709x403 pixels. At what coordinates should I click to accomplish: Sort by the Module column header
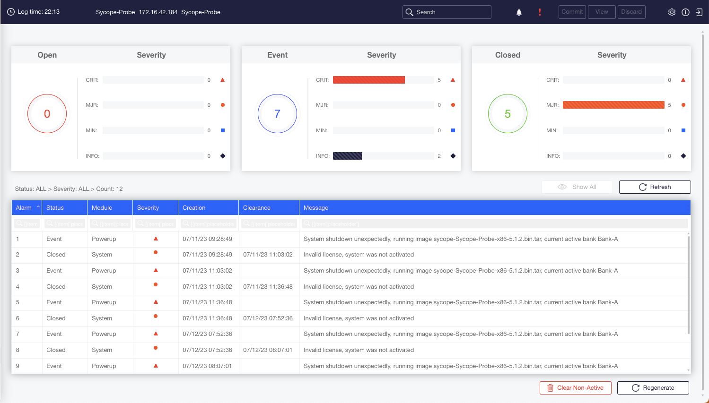(x=110, y=208)
